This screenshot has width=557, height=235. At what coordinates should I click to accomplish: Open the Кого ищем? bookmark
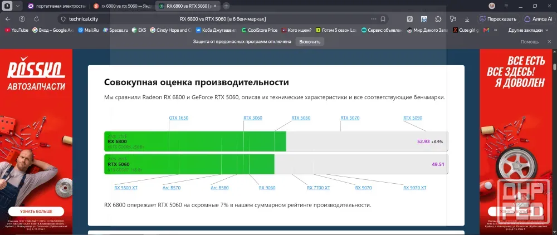pyautogui.click(x=297, y=30)
